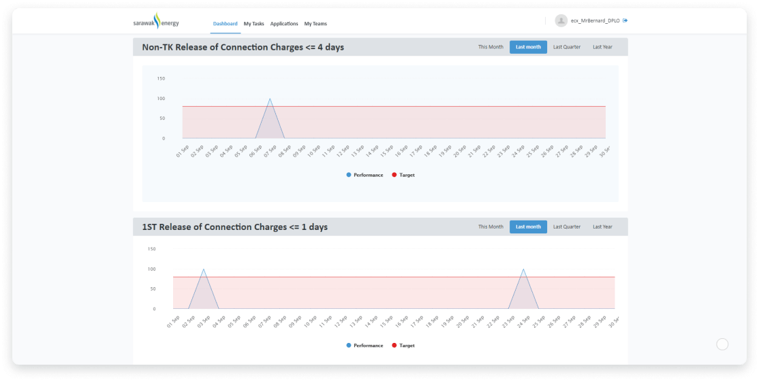The width and height of the screenshot is (759, 381).
Task: Select Last month for Non-TK chart
Action: click(x=528, y=47)
